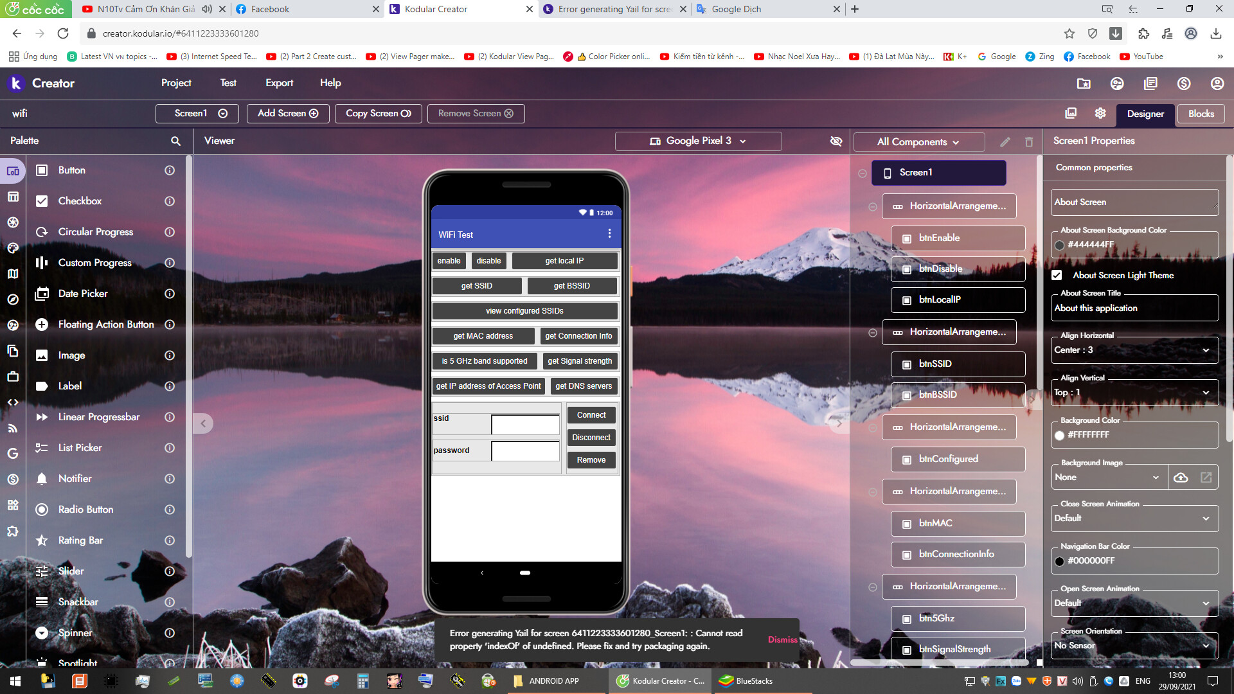This screenshot has width=1234, height=694.
Task: Rename selected component with pencil icon
Action: tap(1005, 142)
